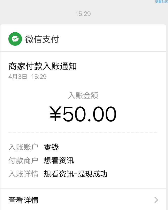Click the green WeChat Pay logo icon
The image size is (168, 210).
pos(15,39)
